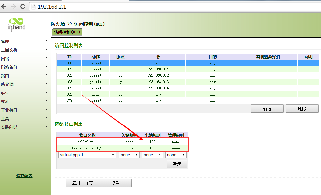Click the InHand logo
Viewport: 321px width, 195px height.
click(16, 25)
